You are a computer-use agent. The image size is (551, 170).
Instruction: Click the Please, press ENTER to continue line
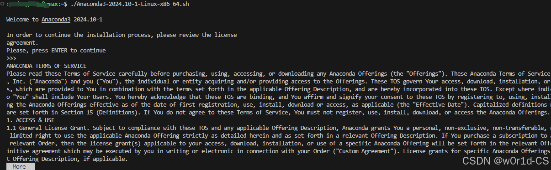pos(56,51)
